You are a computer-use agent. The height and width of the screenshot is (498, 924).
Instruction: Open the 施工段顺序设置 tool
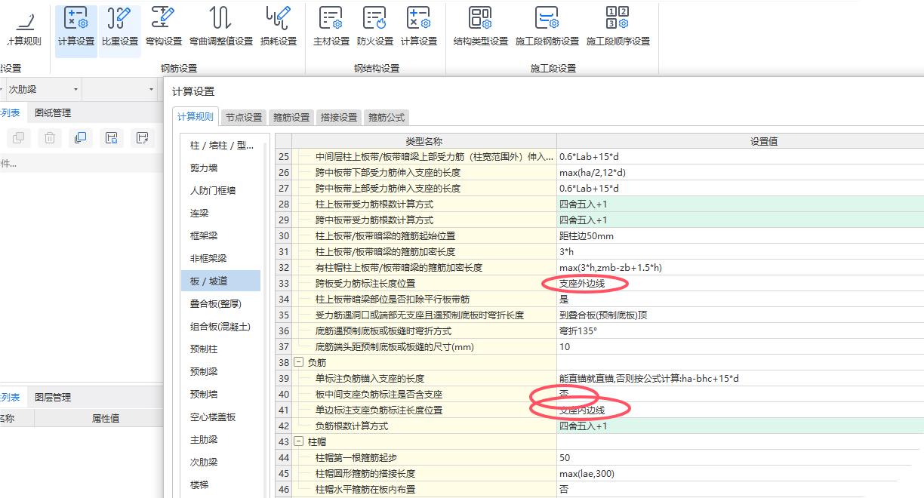[618, 28]
